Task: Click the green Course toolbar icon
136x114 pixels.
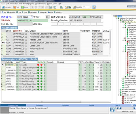Action: [x=23, y=7]
